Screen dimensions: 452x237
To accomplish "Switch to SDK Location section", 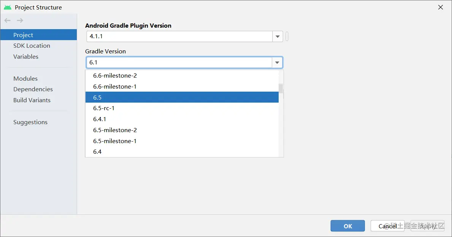I will (32, 46).
